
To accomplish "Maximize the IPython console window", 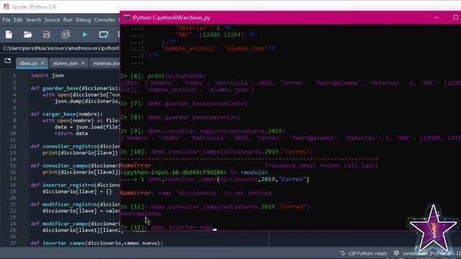I will 456,17.
